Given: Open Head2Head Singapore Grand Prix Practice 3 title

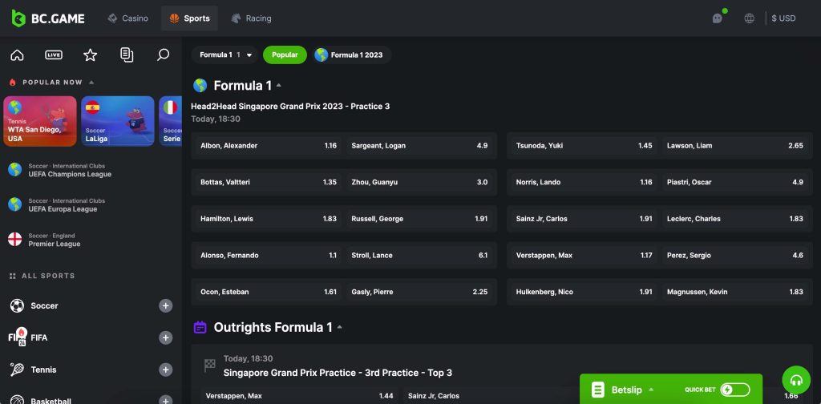Looking at the screenshot, I should (x=290, y=107).
